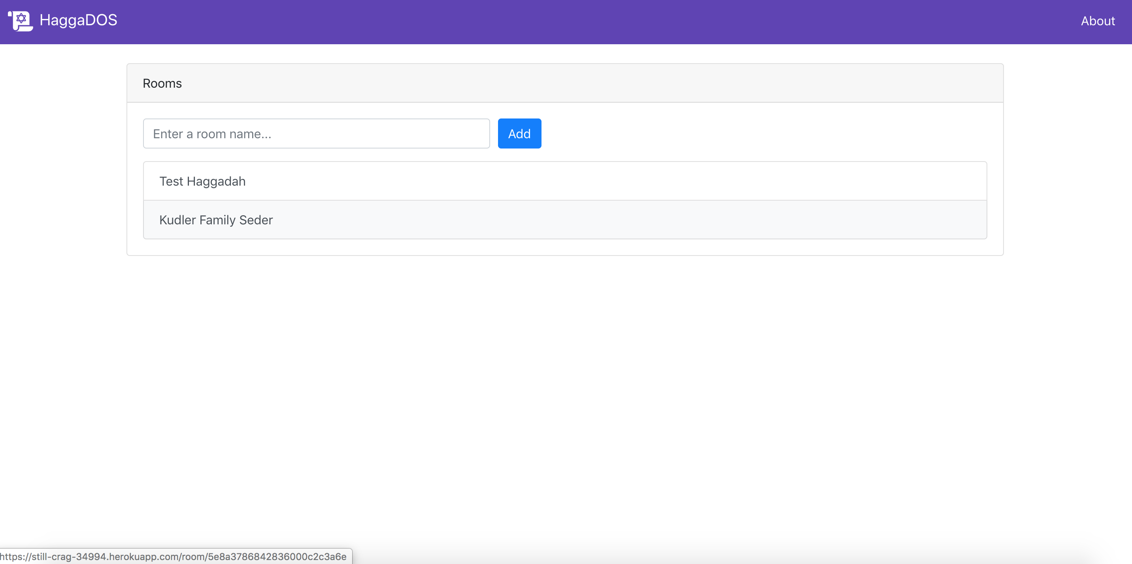The image size is (1132, 564).
Task: Open the Test Haggadah room
Action: point(565,181)
